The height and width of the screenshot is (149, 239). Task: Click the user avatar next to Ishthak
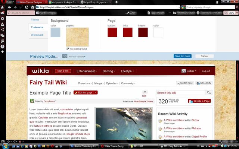pos(183,71)
